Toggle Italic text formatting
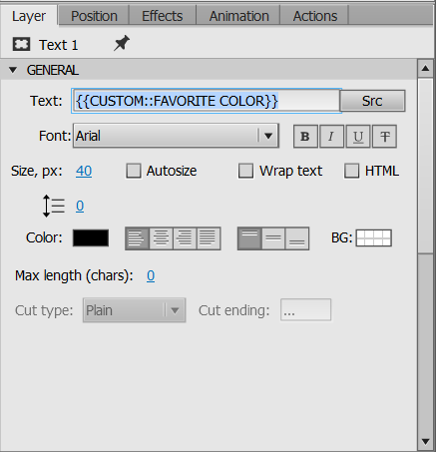 331,137
